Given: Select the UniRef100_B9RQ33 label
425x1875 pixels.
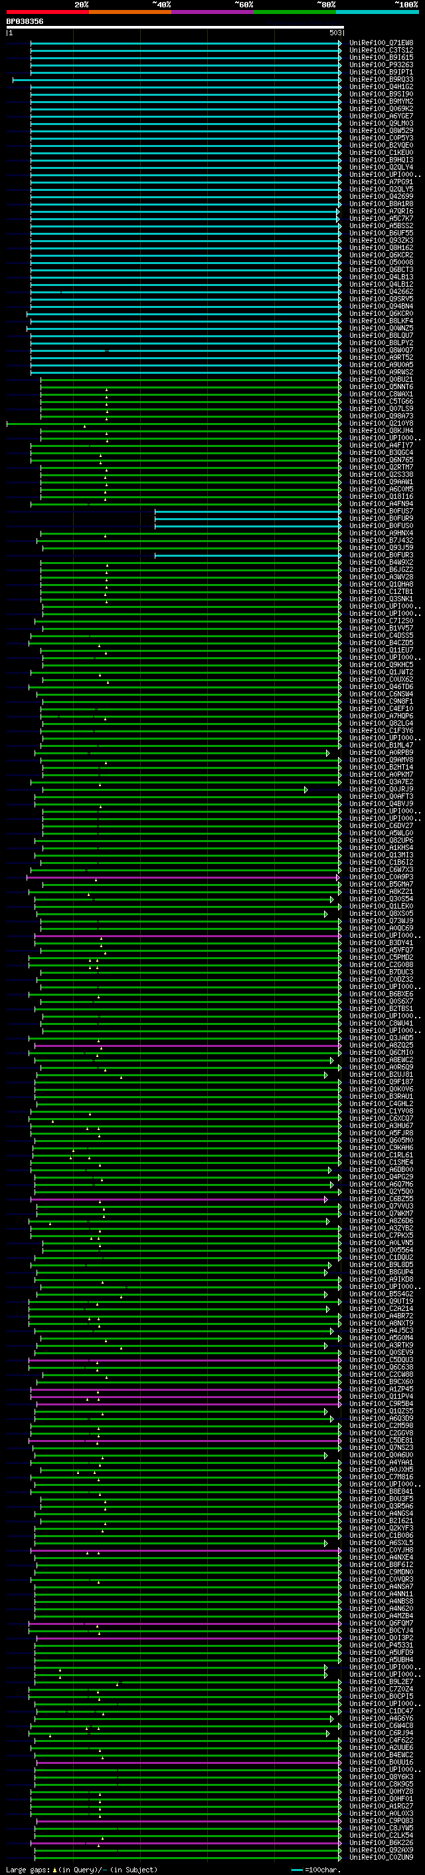Looking at the screenshot, I should (x=381, y=79).
